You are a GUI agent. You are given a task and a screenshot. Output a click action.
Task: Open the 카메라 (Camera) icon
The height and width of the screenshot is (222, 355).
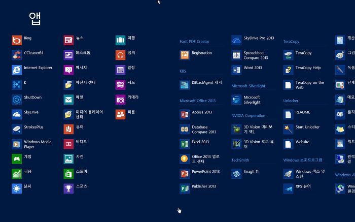[121, 100]
